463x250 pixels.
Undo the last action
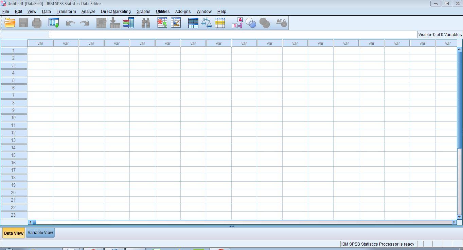(x=70, y=22)
